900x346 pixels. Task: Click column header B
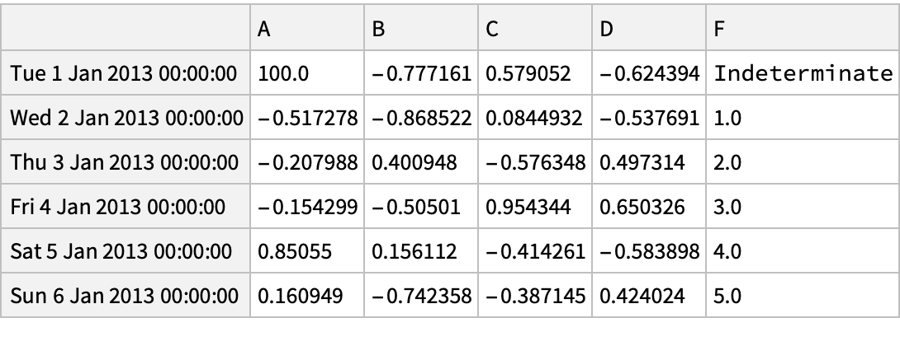tap(421, 29)
